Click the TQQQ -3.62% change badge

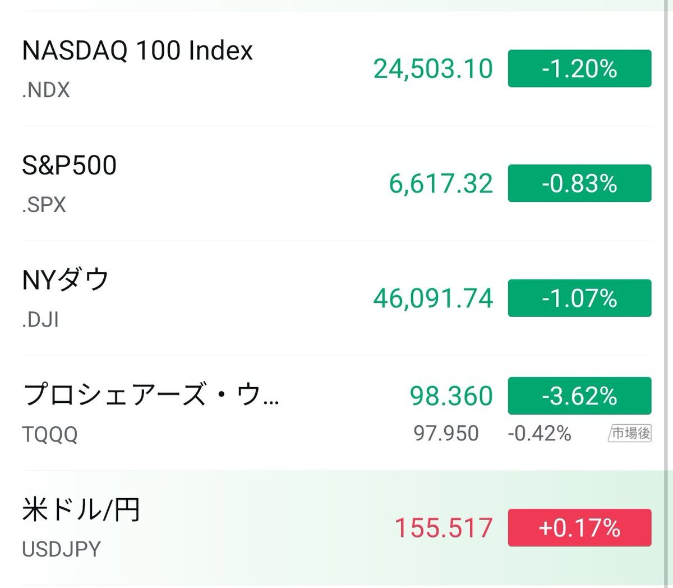tap(579, 396)
